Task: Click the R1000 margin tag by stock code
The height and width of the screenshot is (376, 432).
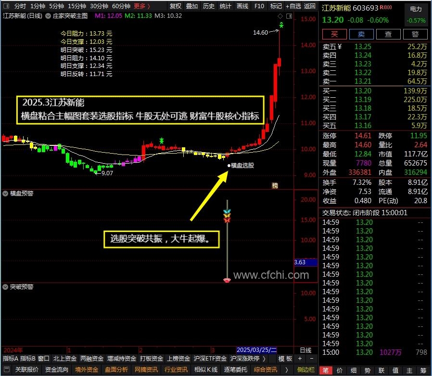Action: pos(386,7)
